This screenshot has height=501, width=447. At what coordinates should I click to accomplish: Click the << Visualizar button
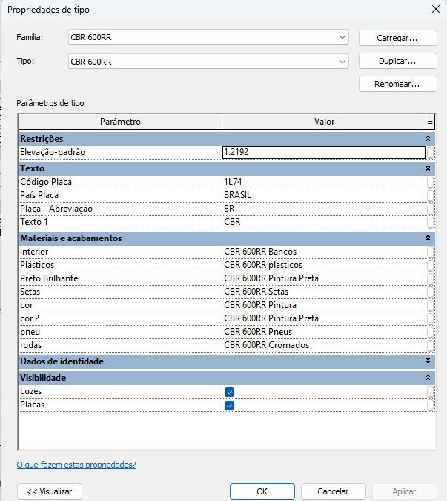50,491
